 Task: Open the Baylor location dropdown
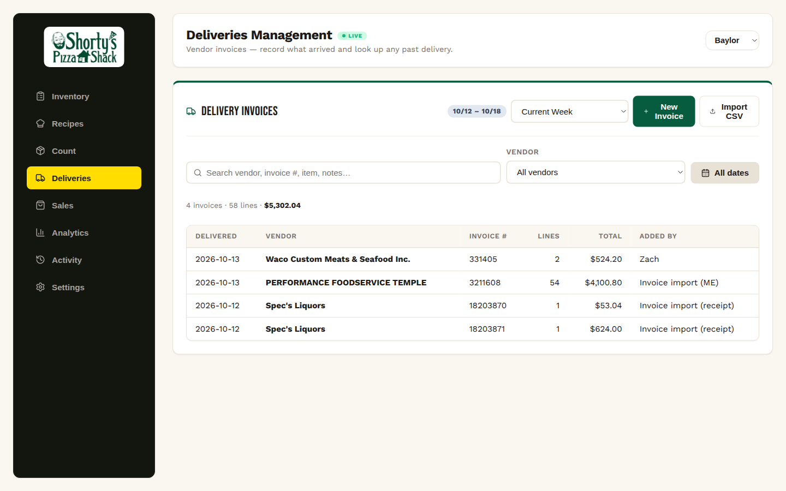tap(732, 40)
